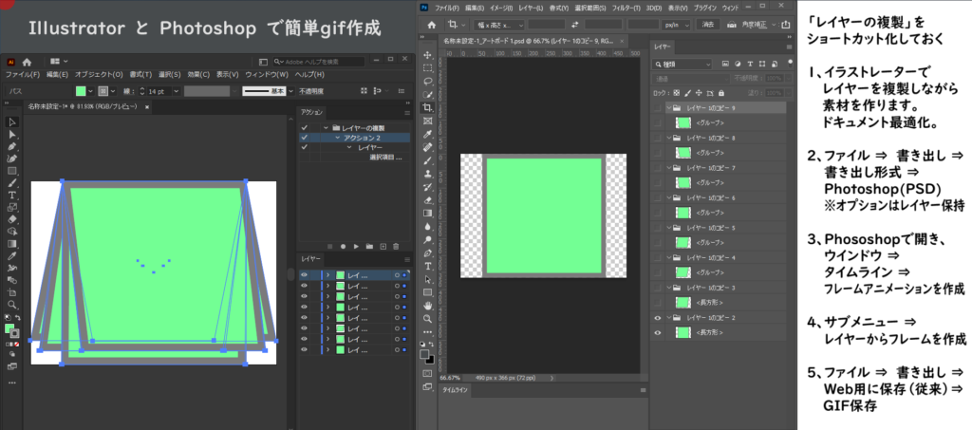Screen dimensions: 972x430
Task: Click the green fill color swatch in Illustrator
Action: (x=81, y=91)
